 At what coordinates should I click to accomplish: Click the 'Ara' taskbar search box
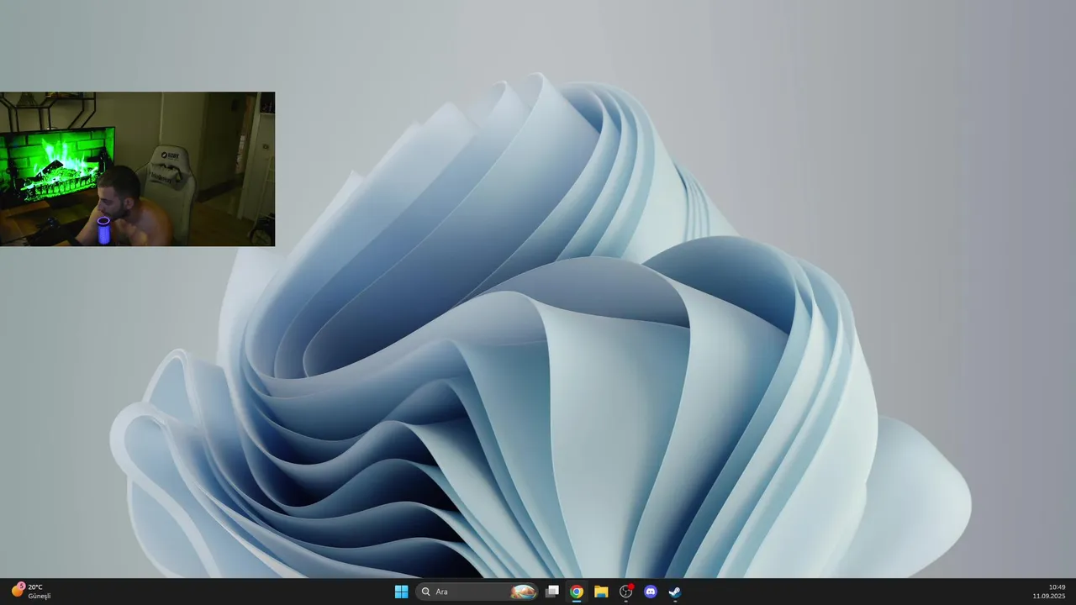(477, 592)
